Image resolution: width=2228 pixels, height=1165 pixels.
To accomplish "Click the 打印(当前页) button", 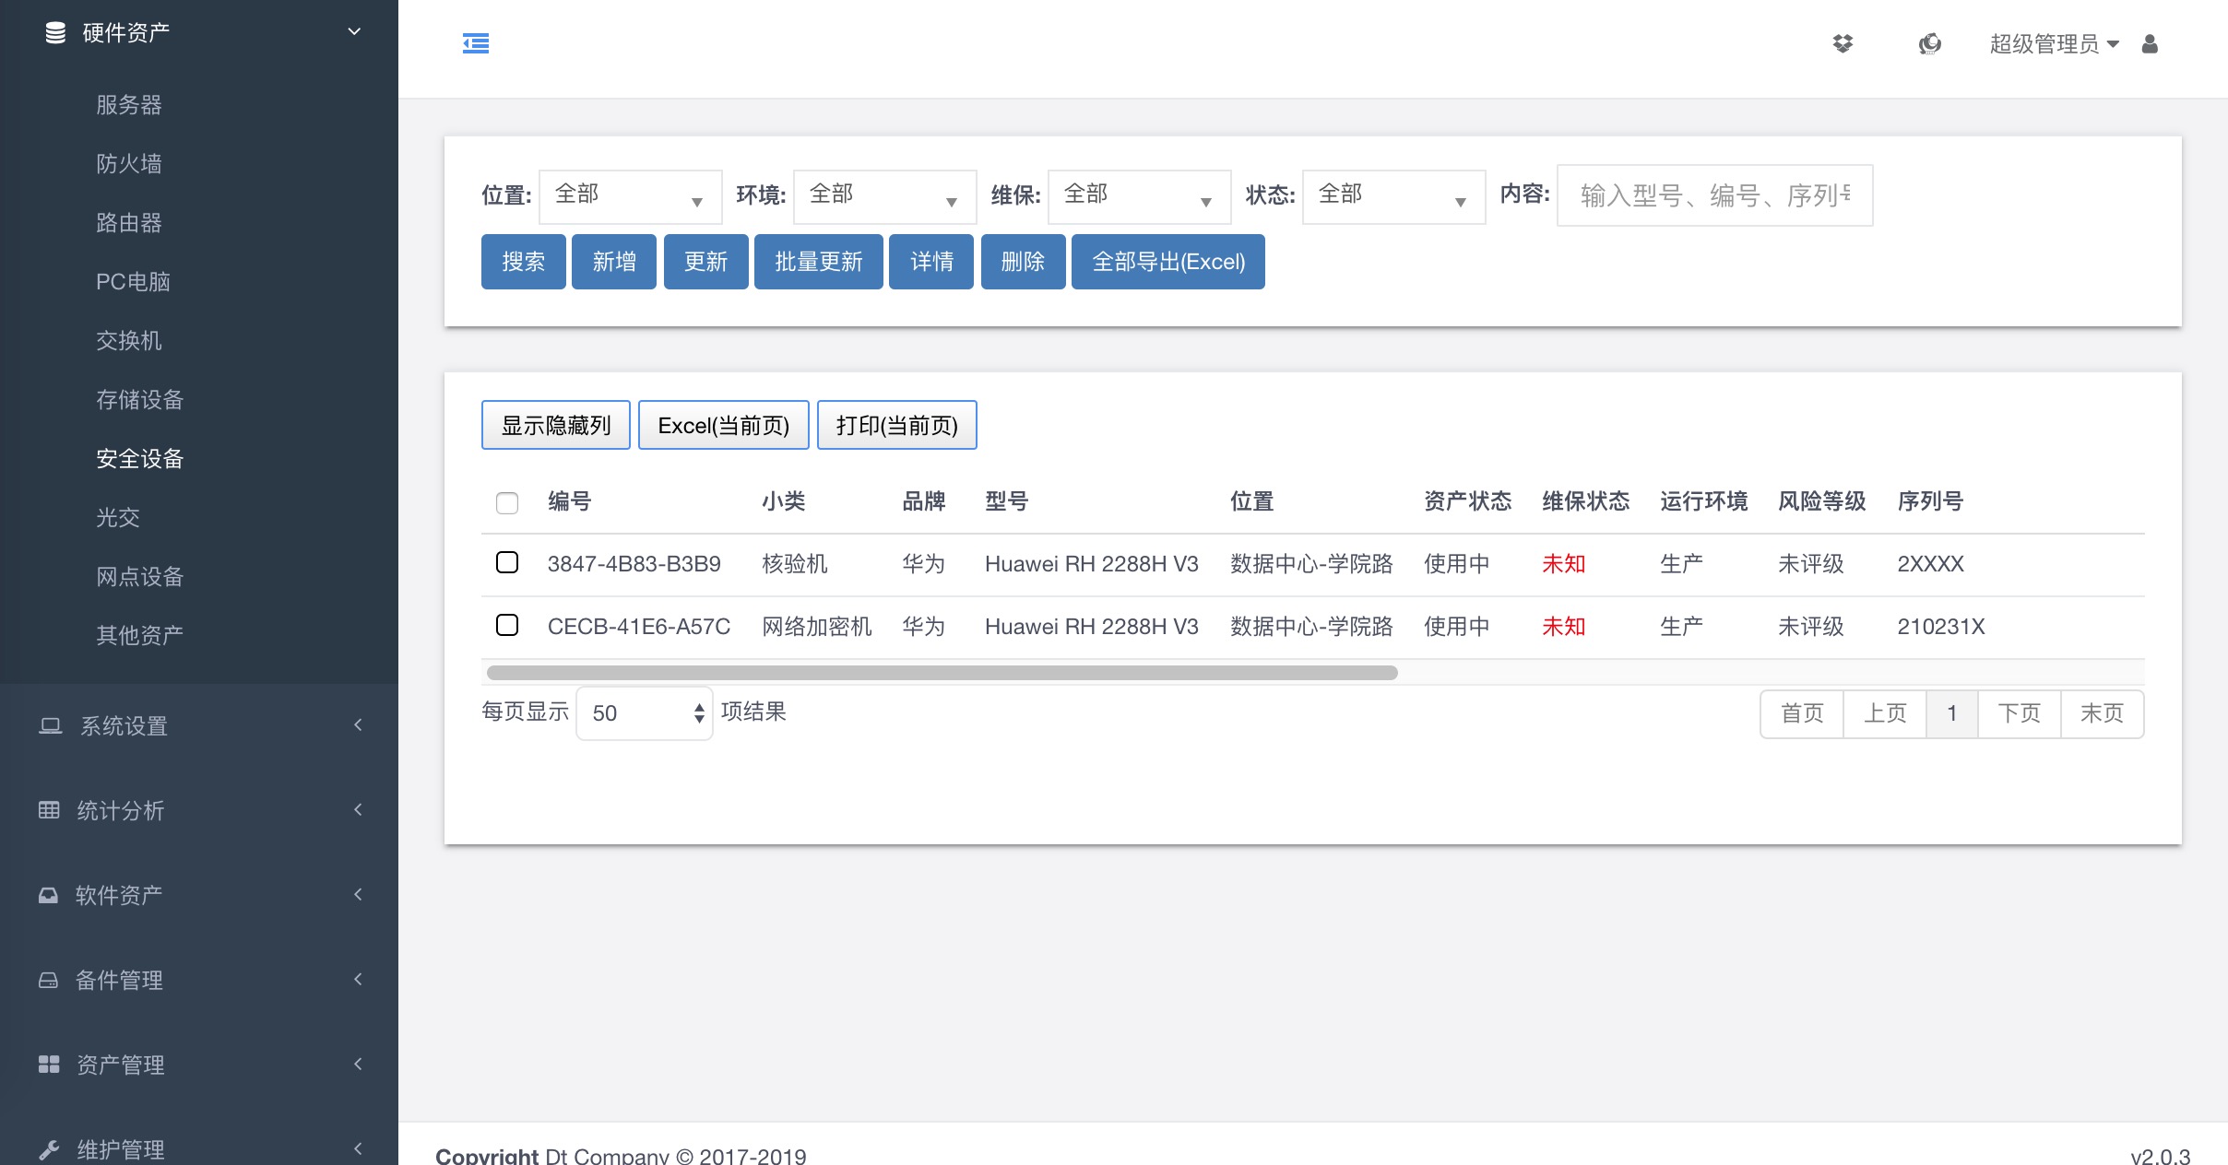I will pos(896,425).
